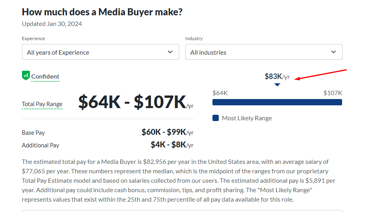The image size is (368, 213).
Task: Click the How much does a Media Buyer make heading
Action: (102, 12)
